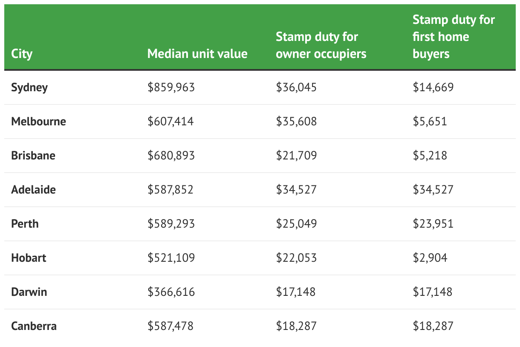520x347 pixels.
Task: Click the Canberra city name
Action: [34, 326]
